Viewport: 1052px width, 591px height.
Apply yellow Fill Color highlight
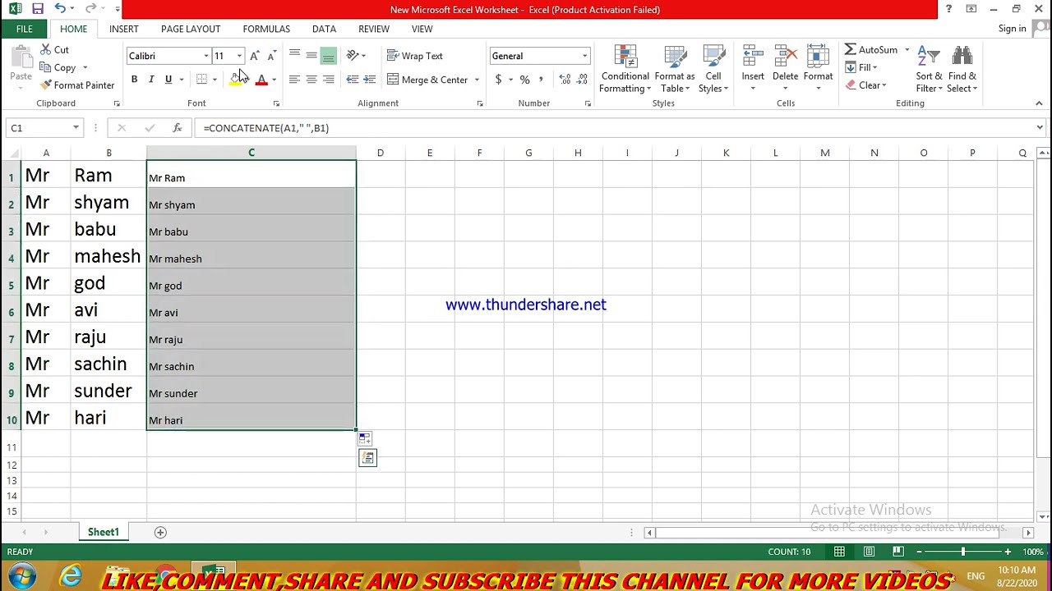pos(236,80)
